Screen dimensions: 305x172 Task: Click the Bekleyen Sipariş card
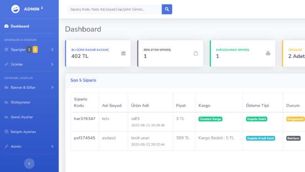click(x=170, y=54)
